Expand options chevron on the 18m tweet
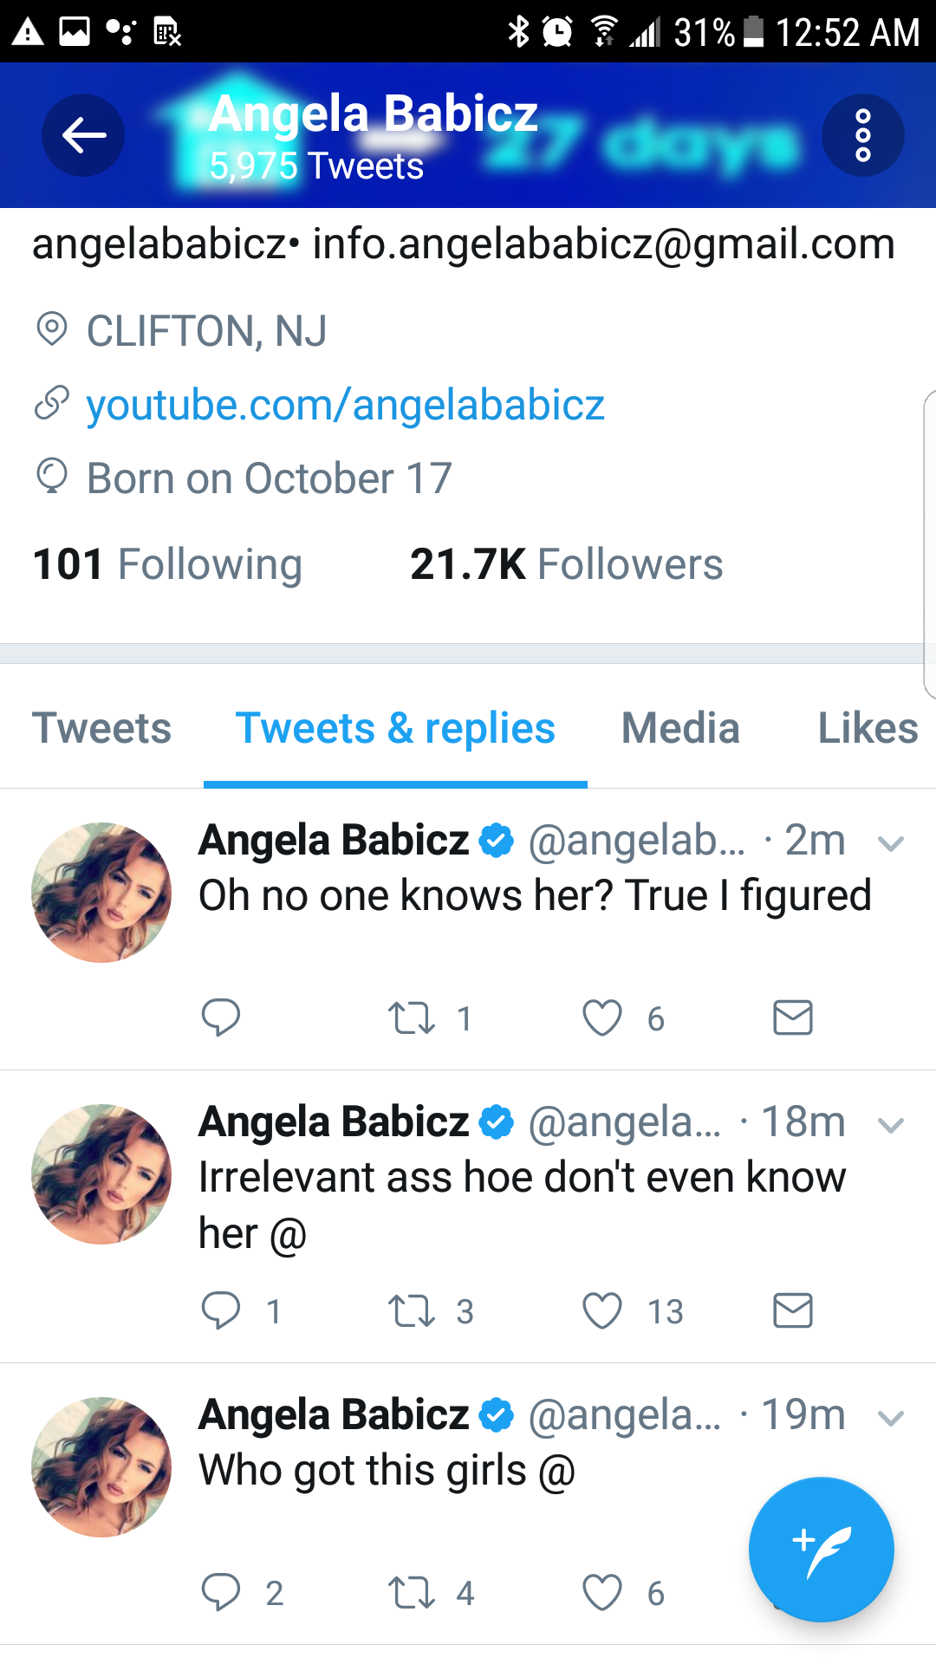 [891, 1125]
